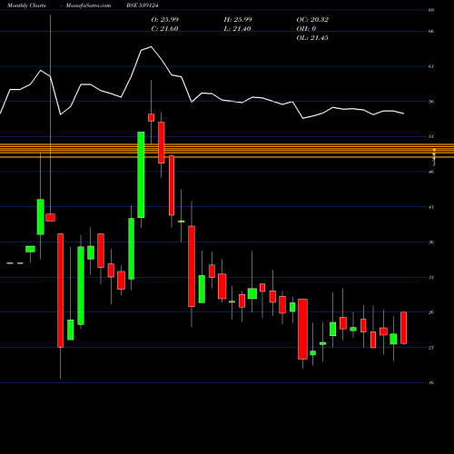Click the MunafaSutra.com label
This screenshot has height=454, width=454.
tap(88, 5)
